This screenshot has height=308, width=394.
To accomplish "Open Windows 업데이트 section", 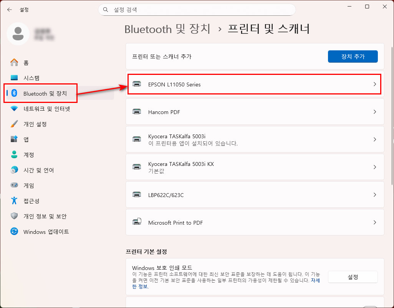I will [x=60, y=231].
